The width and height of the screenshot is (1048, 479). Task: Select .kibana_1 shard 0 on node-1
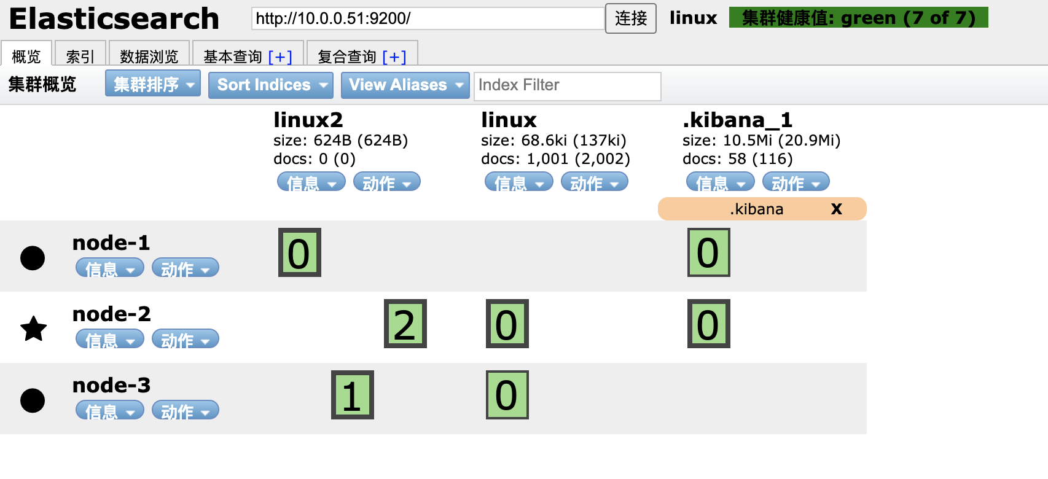coord(709,252)
